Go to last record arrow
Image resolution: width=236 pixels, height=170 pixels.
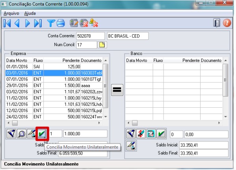(x=38, y=23)
